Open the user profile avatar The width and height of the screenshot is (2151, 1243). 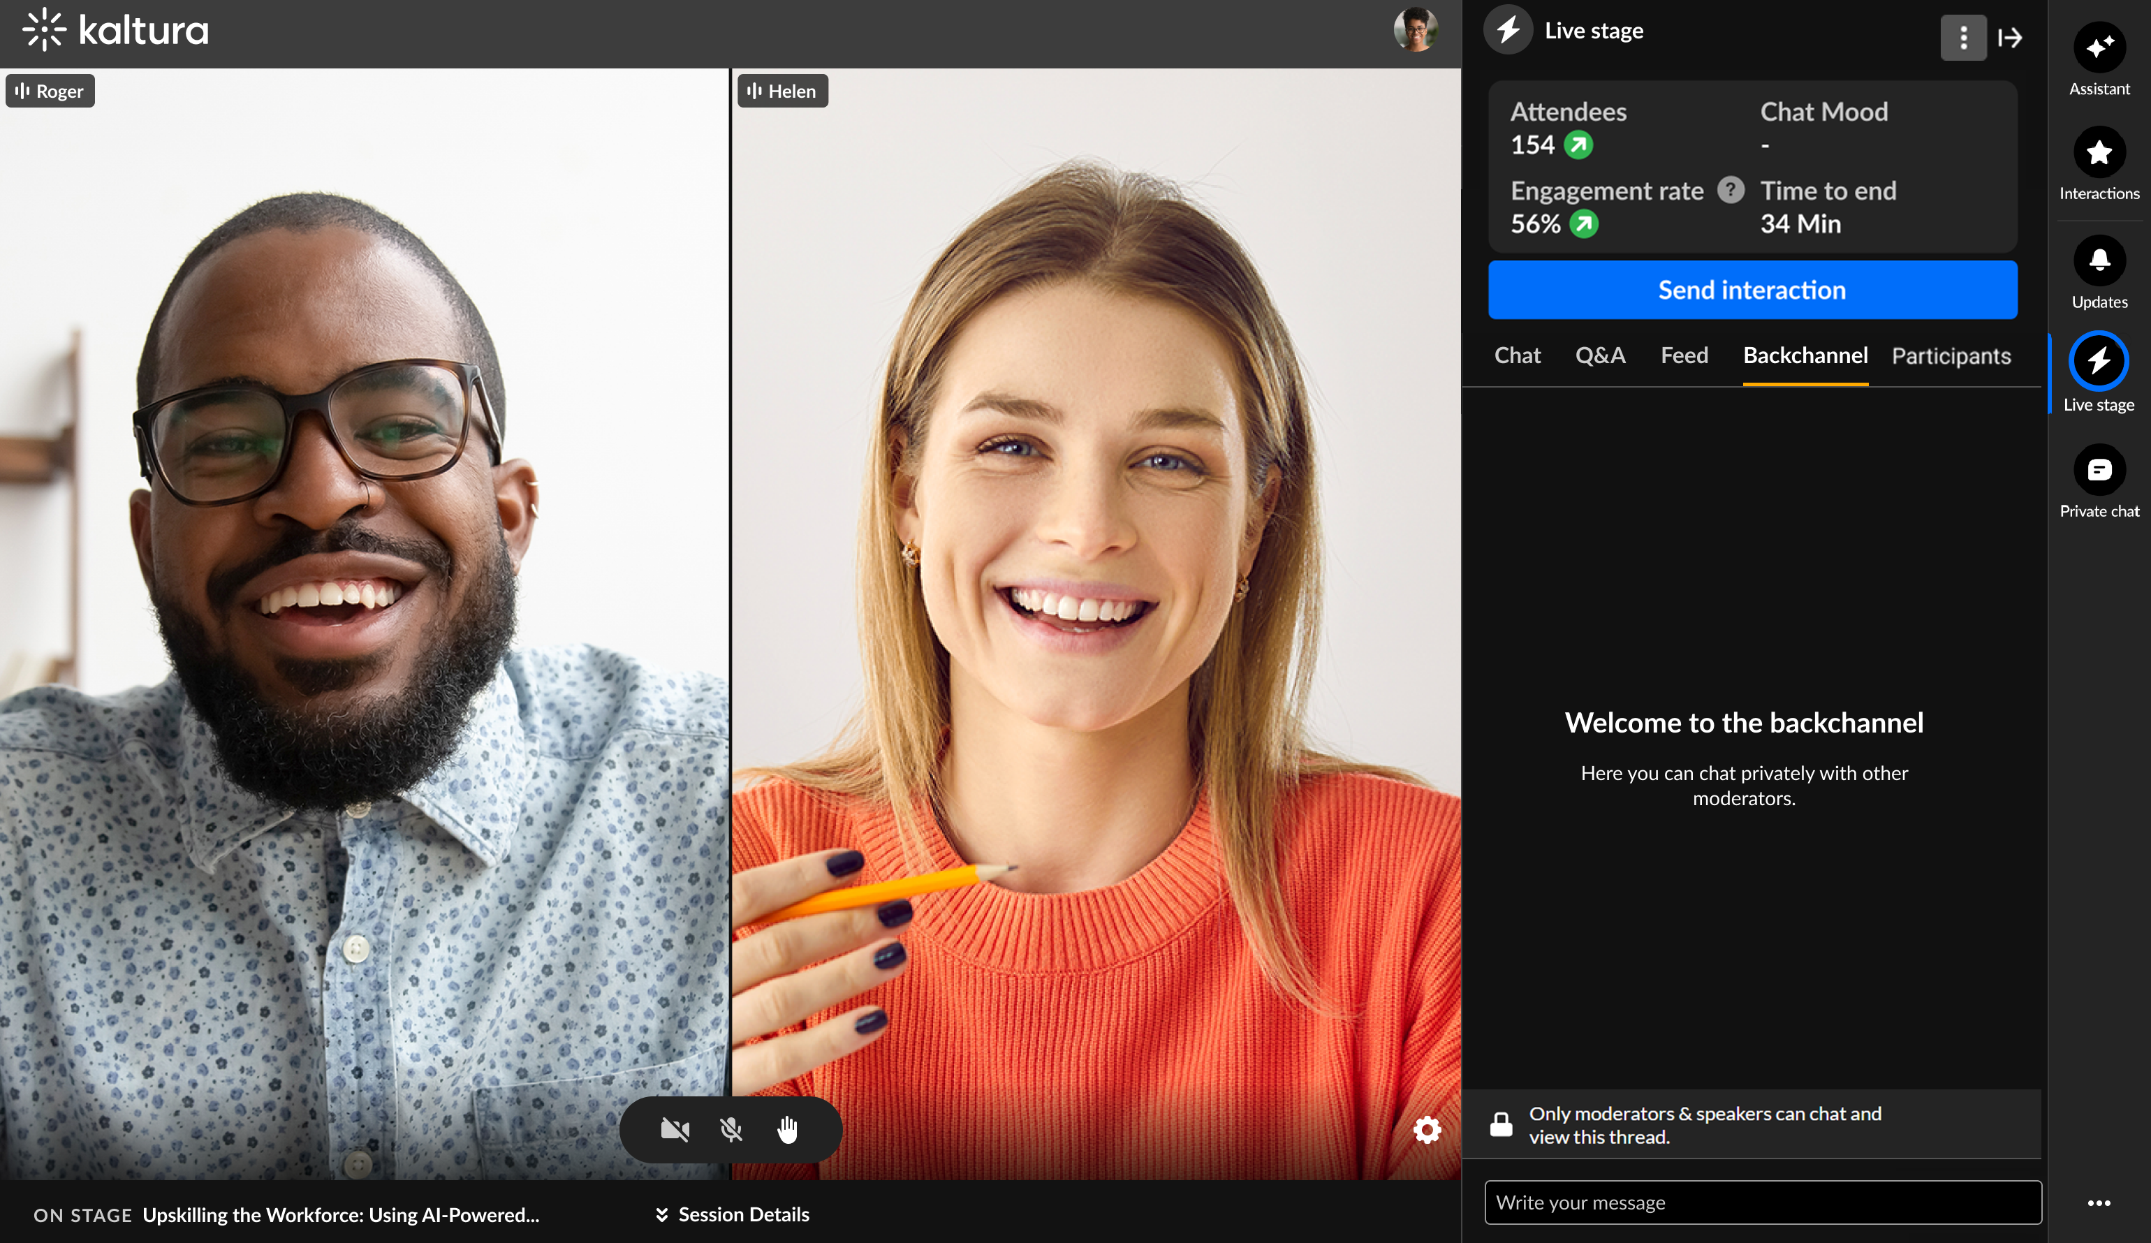coord(1414,31)
